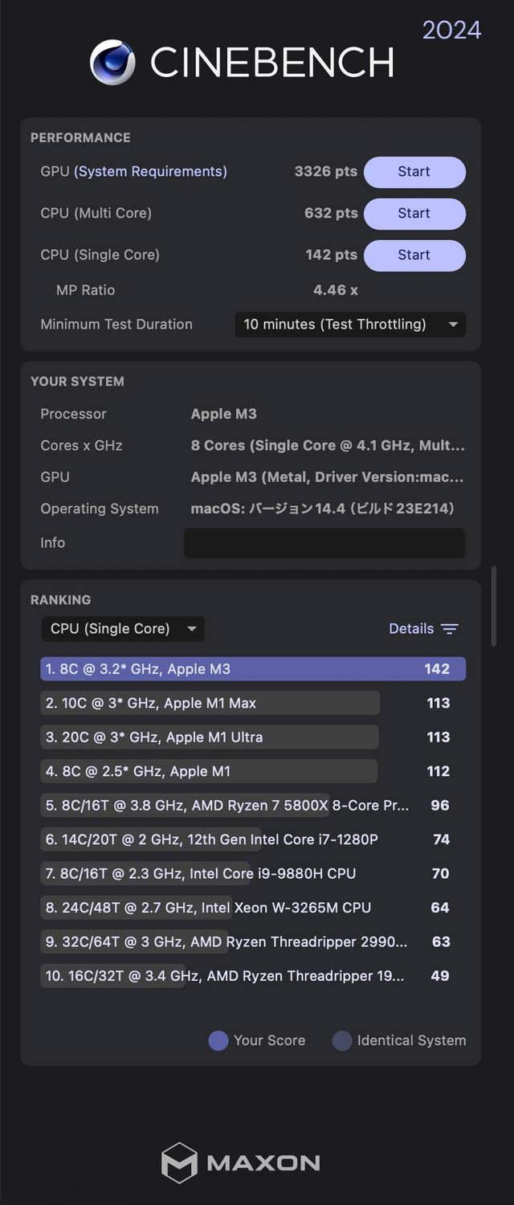Start the CPU Multi Core test
Viewport: 514px width, 1205px height.
[414, 214]
